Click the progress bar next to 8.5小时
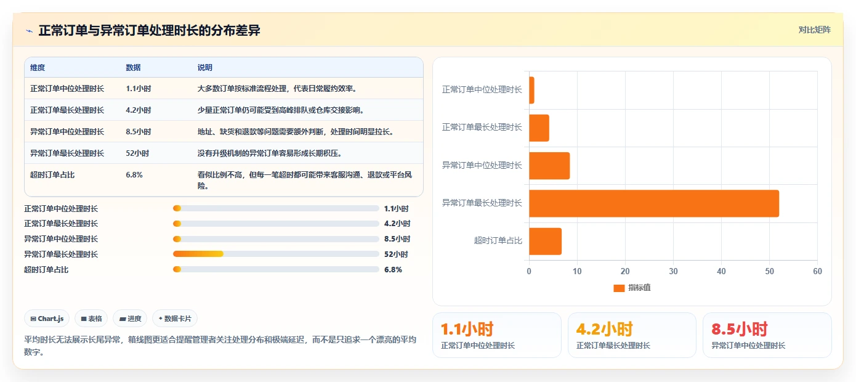This screenshot has width=856, height=382. click(276, 239)
